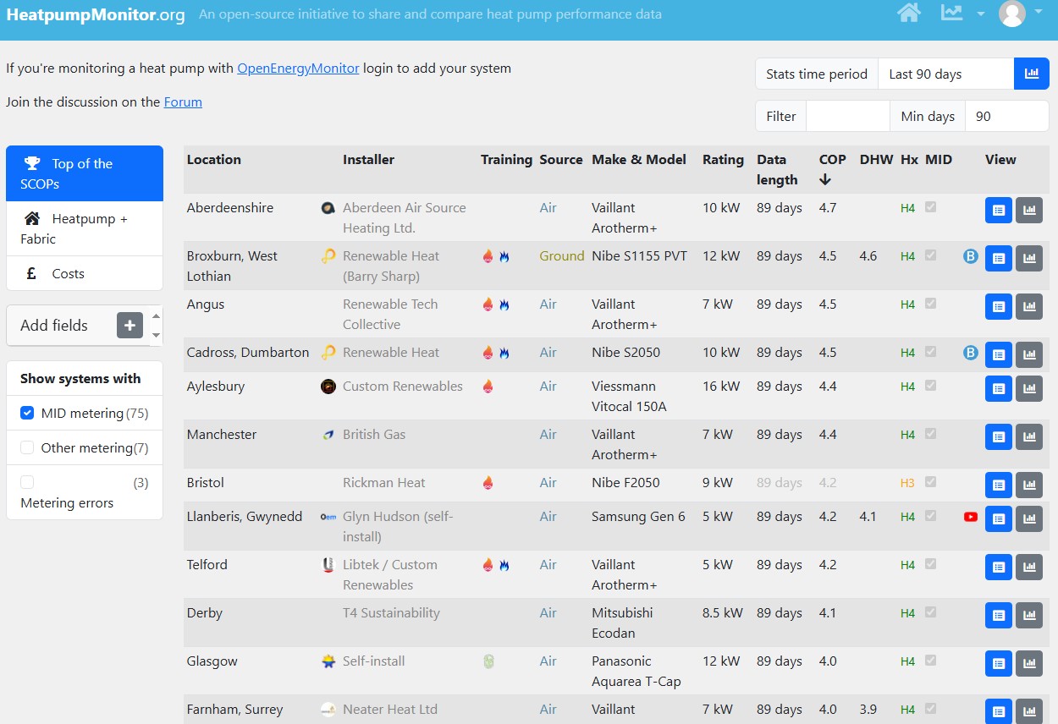Click the T4 Sustainability installer text

(x=391, y=612)
